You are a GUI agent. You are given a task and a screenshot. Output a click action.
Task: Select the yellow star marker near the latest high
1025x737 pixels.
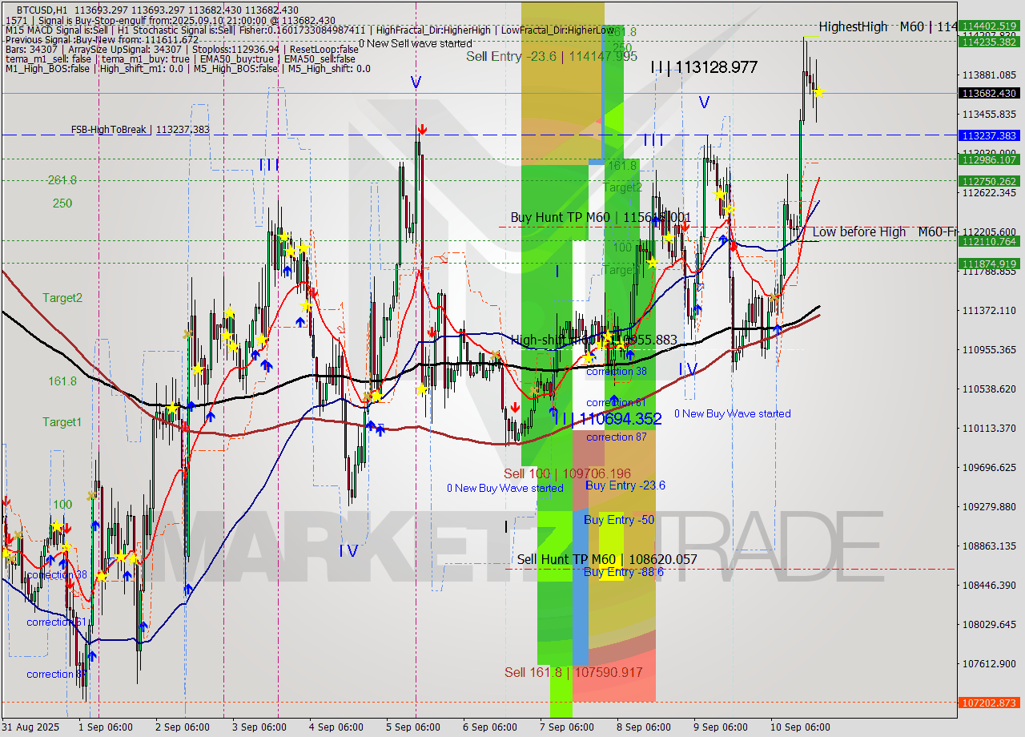point(818,93)
